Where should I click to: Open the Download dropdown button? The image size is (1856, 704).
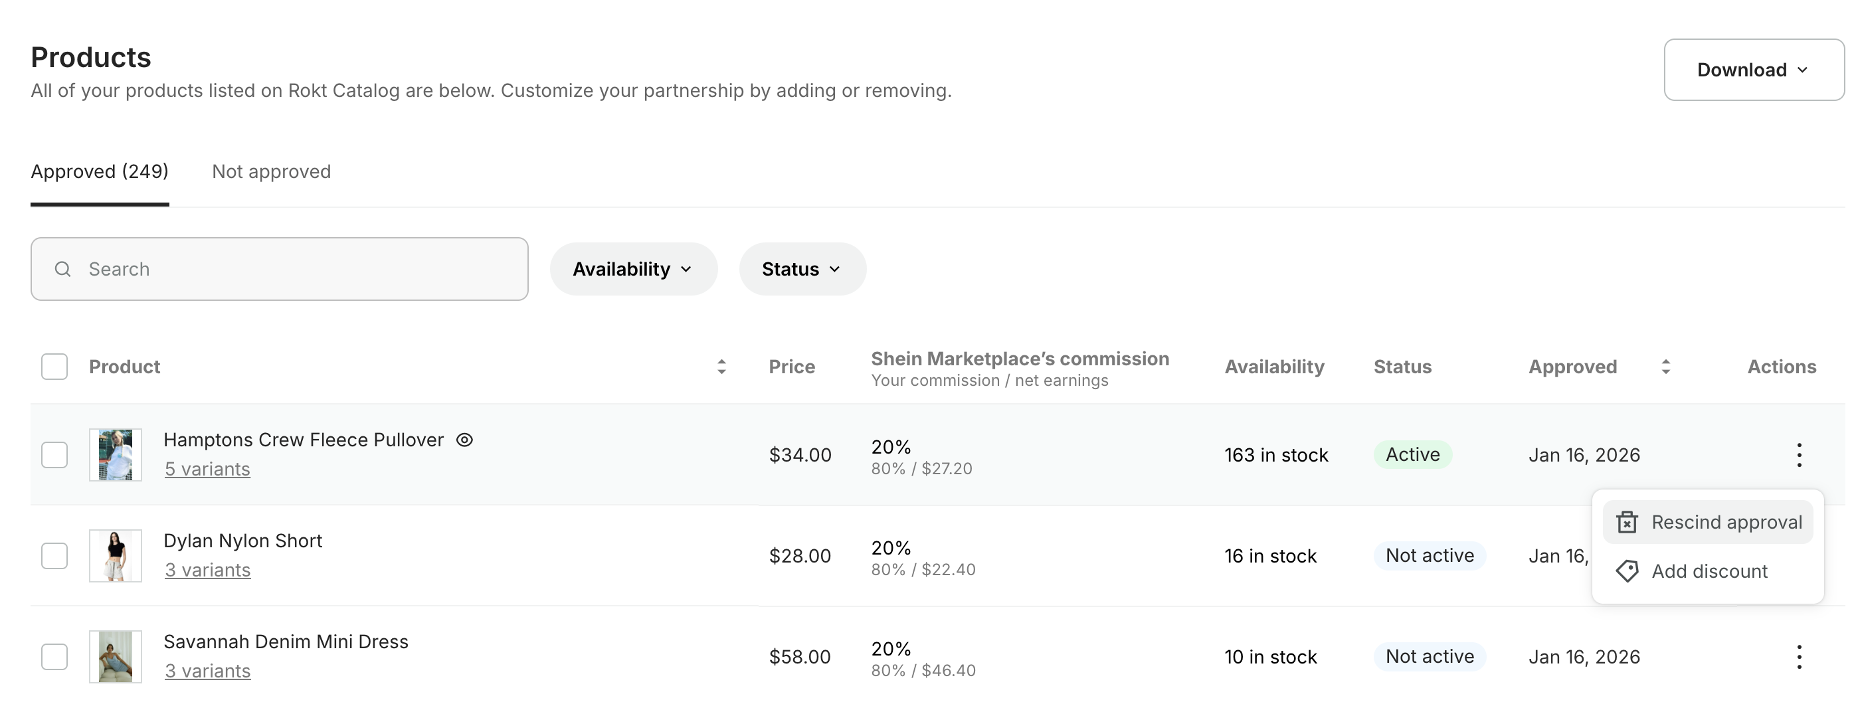(1753, 70)
